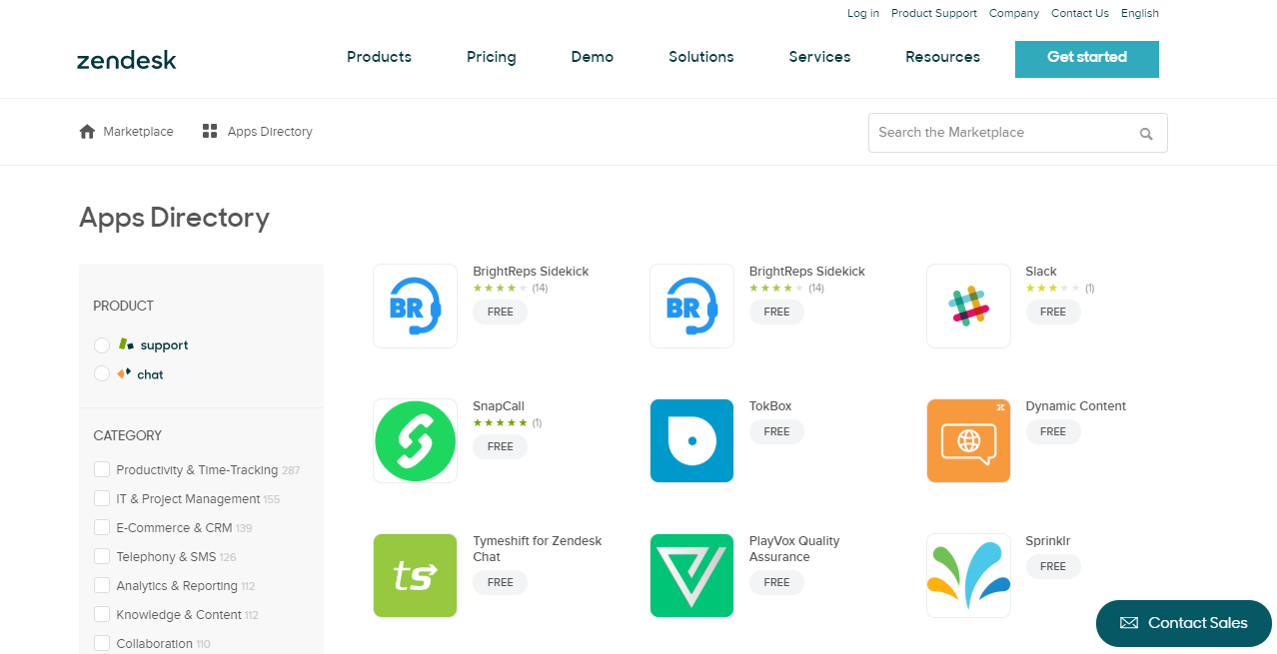Open Tymeshift for Zendesk Chat title
1277x654 pixels.
[x=538, y=549]
